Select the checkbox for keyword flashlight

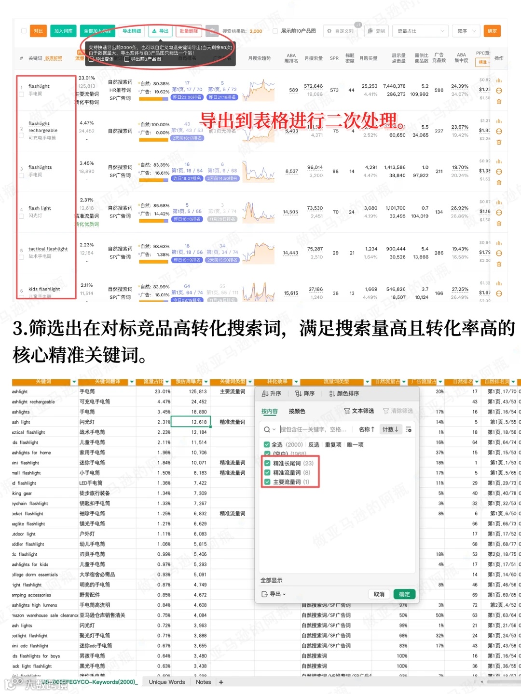21,94
